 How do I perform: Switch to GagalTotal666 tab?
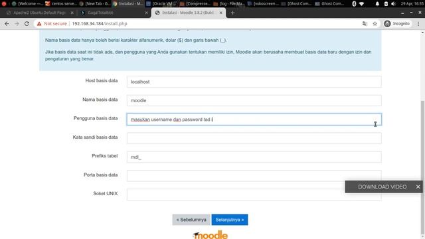[x=114, y=13]
